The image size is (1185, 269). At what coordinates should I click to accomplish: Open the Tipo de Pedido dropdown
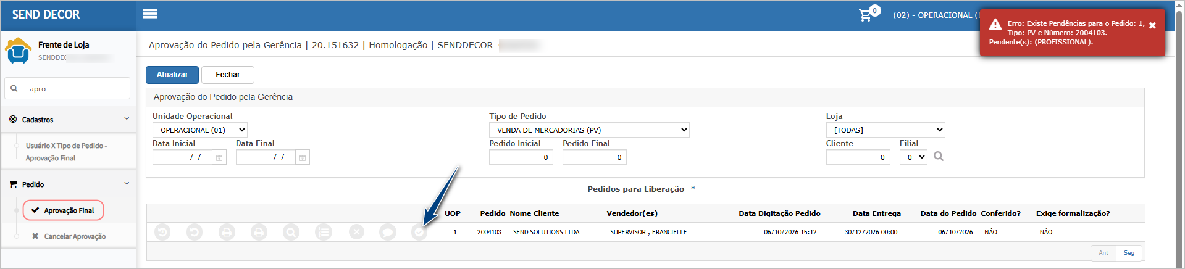589,130
